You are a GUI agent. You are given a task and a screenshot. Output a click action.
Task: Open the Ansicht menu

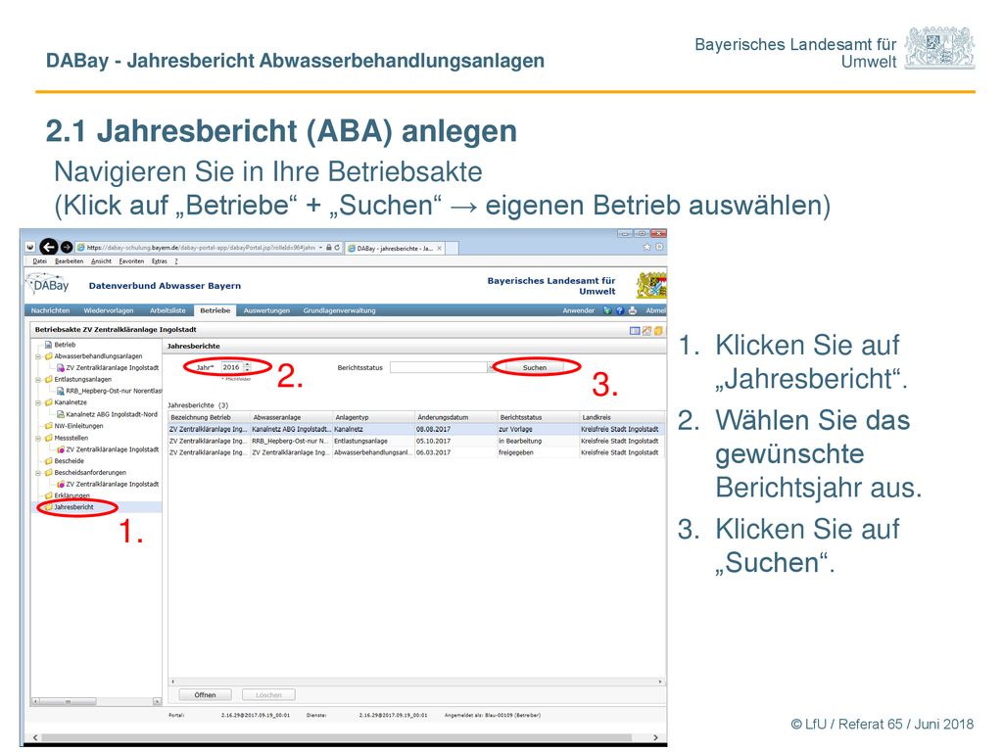[x=101, y=261]
